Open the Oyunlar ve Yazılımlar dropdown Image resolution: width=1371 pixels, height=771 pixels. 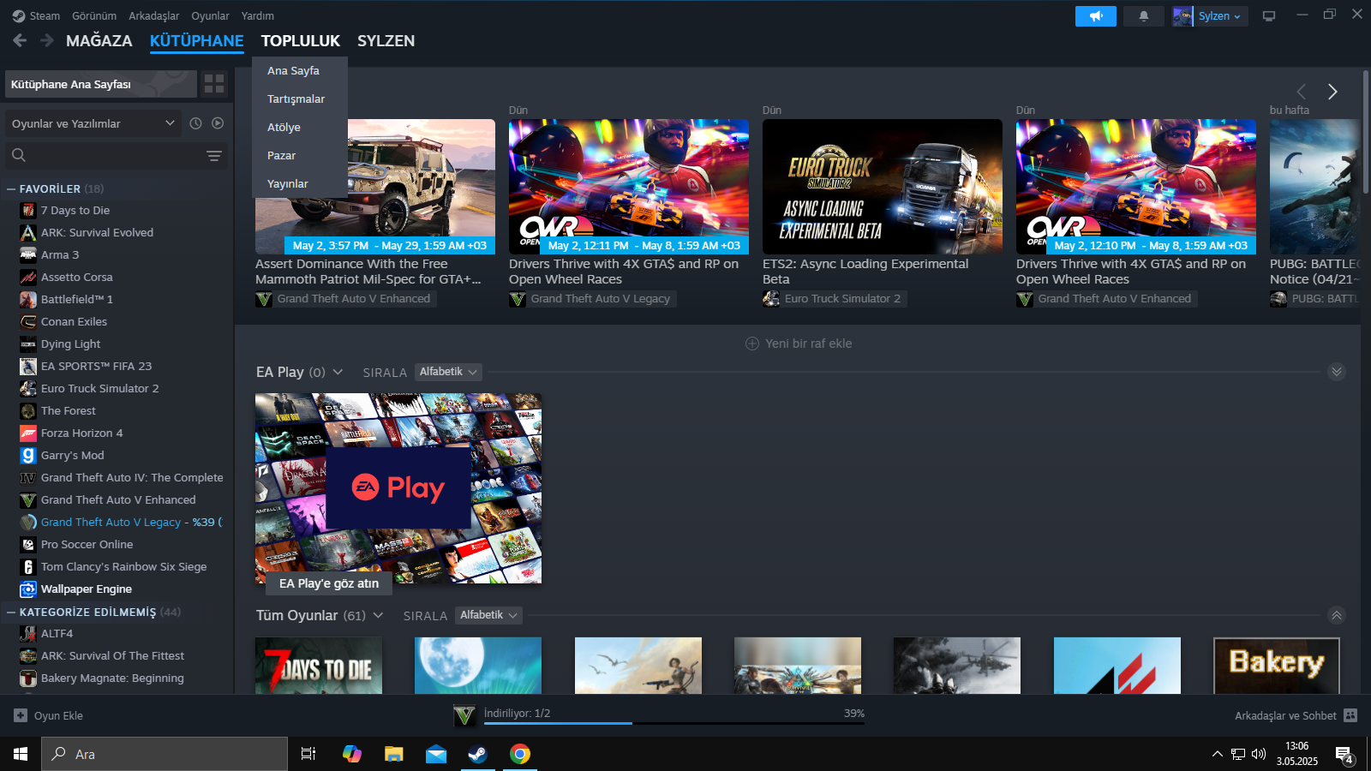pos(94,123)
